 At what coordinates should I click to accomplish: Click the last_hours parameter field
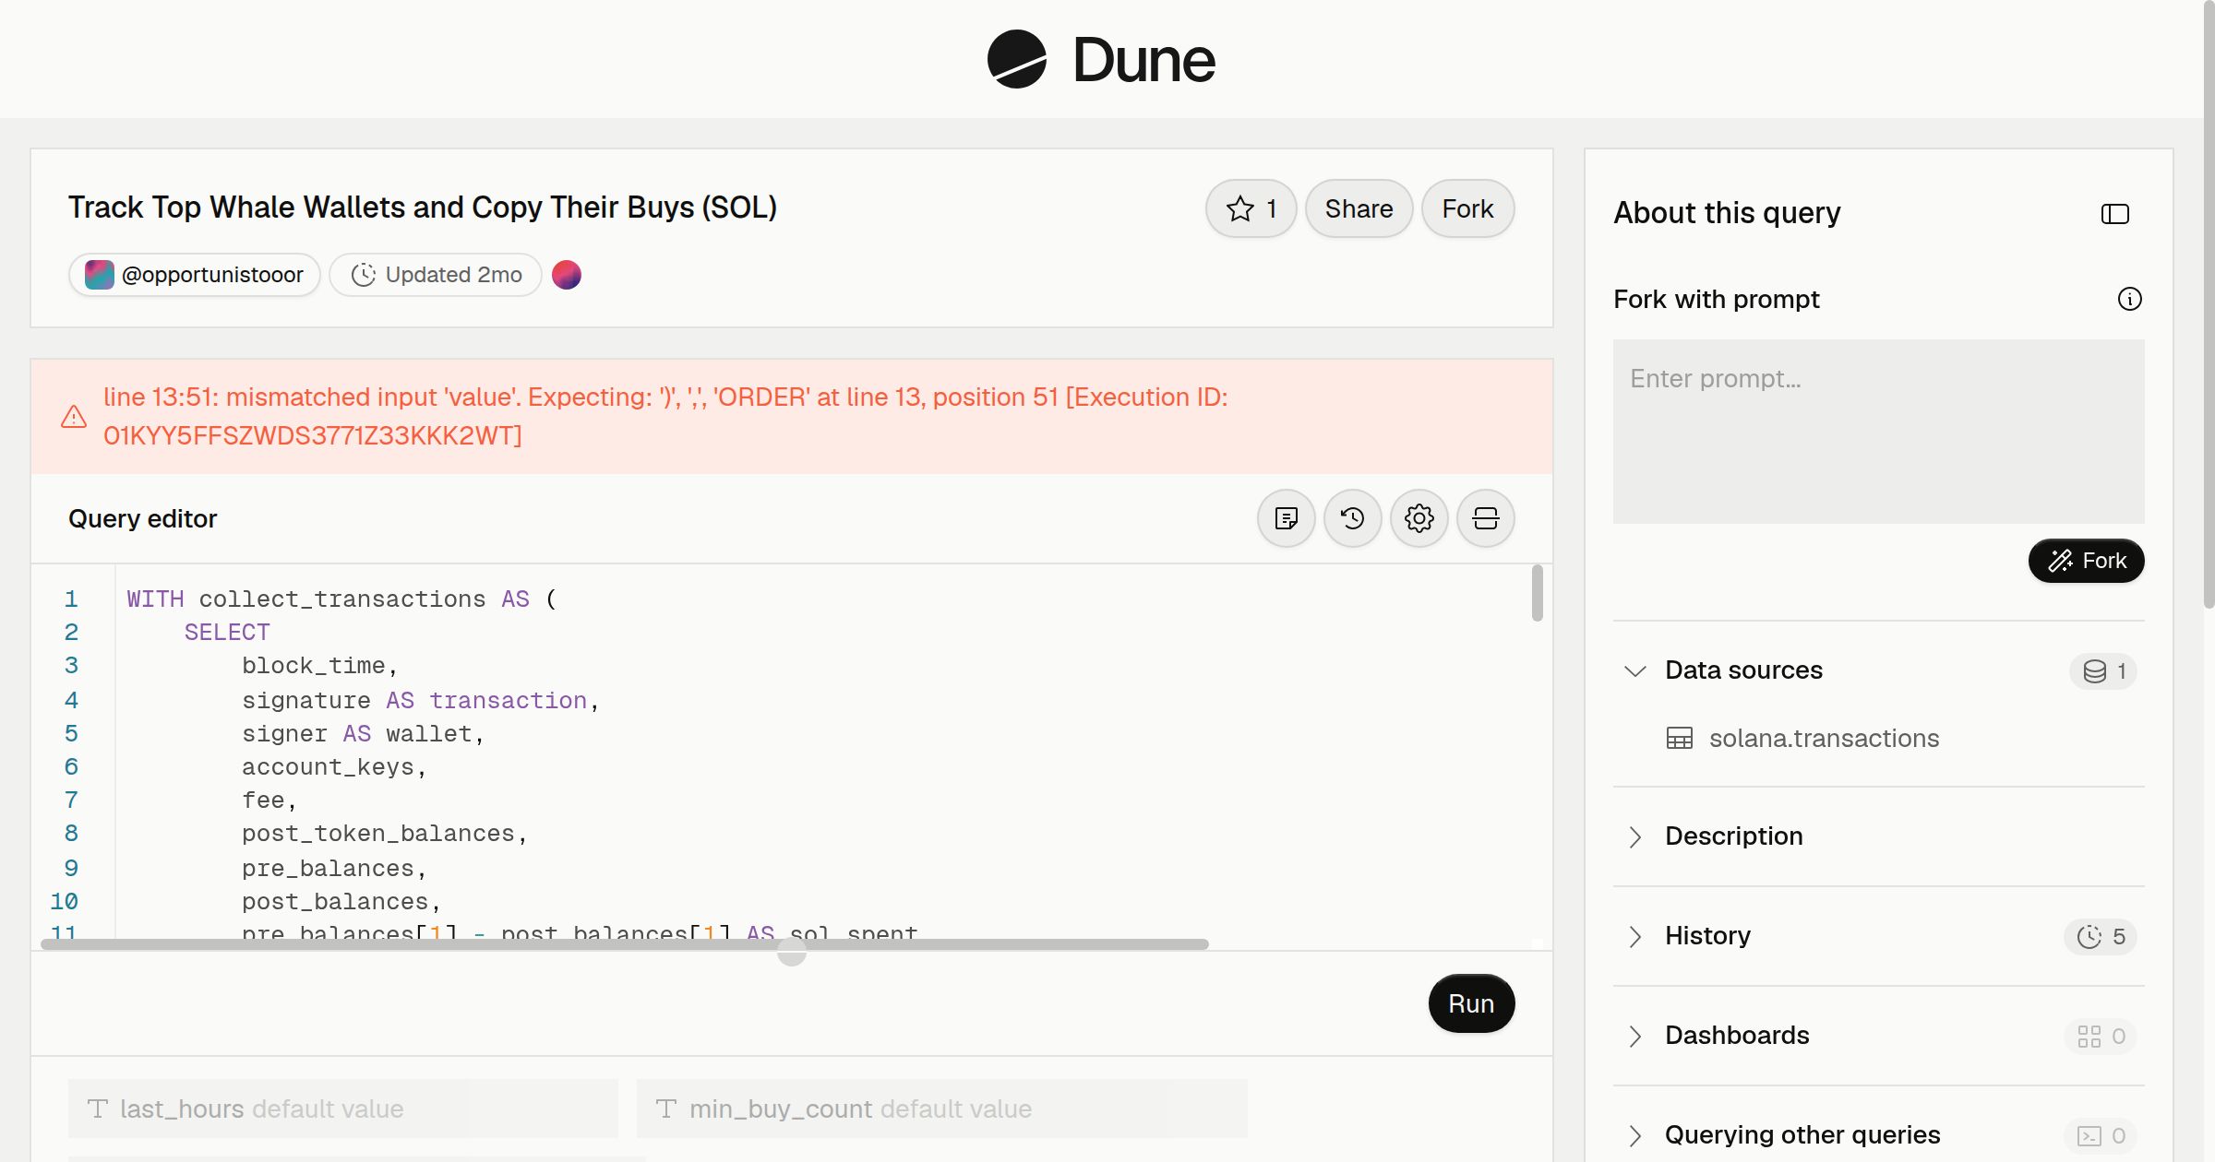point(343,1109)
